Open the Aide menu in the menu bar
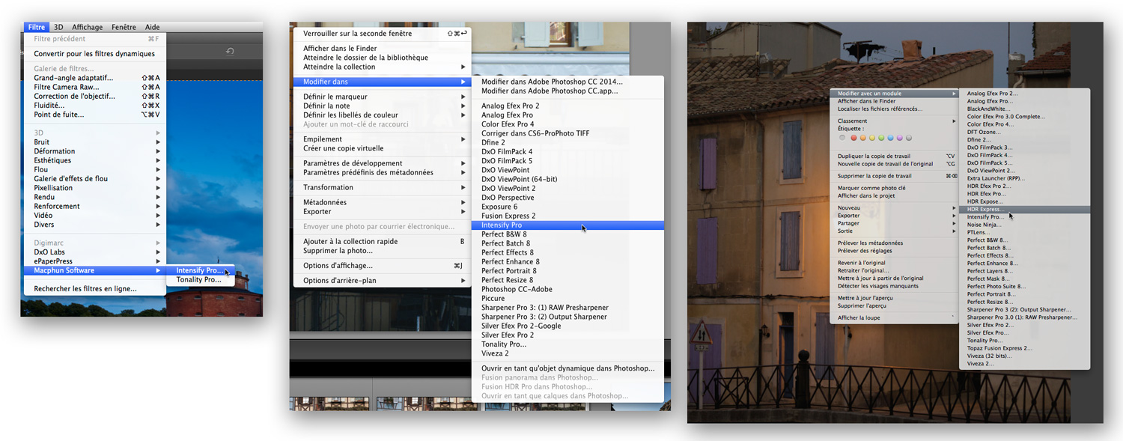This screenshot has height=441, width=1123. point(152,28)
